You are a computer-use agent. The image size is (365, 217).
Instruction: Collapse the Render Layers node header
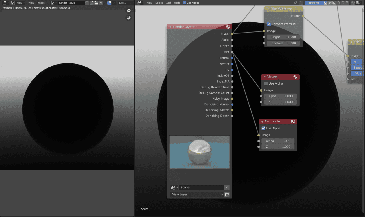tap(170, 27)
